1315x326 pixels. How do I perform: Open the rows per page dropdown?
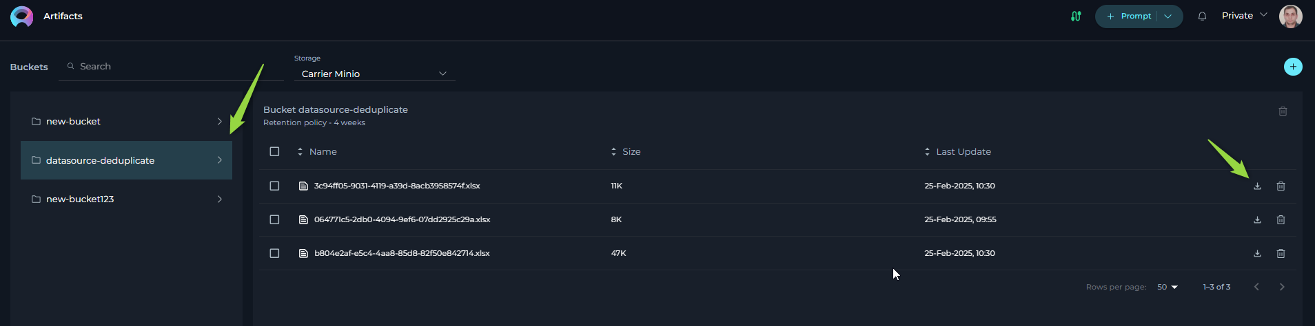(1168, 287)
